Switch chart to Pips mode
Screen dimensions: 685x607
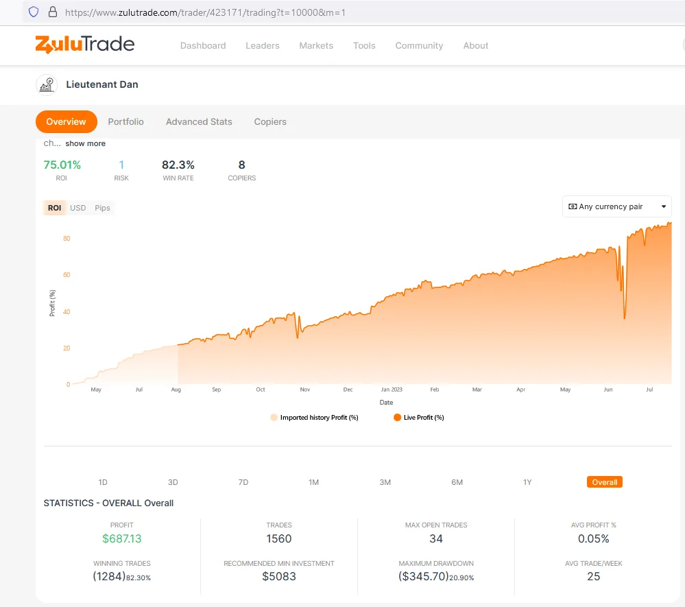coord(103,208)
